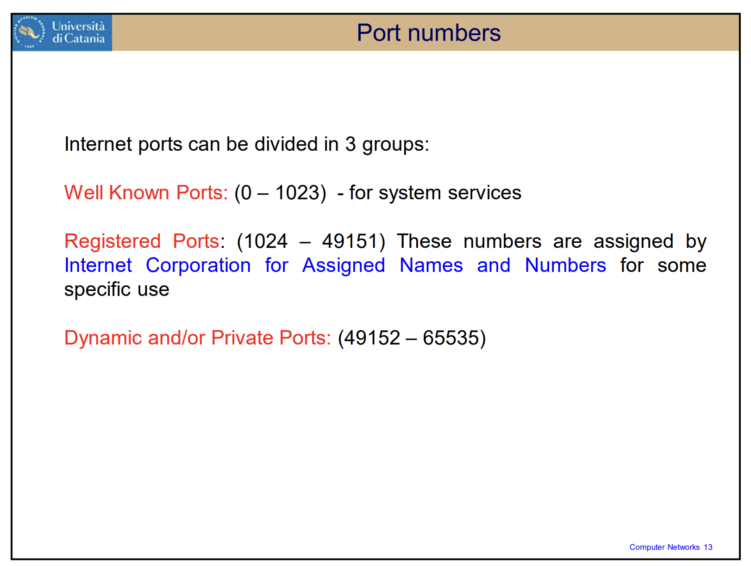Click the Università di Catania seal emblem
The width and height of the screenshot is (751, 566).
click(30, 32)
